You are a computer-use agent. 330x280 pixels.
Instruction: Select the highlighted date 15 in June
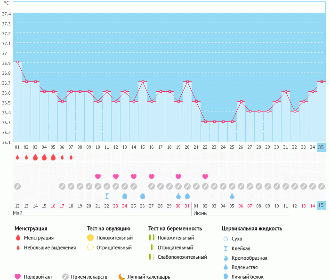322,206
